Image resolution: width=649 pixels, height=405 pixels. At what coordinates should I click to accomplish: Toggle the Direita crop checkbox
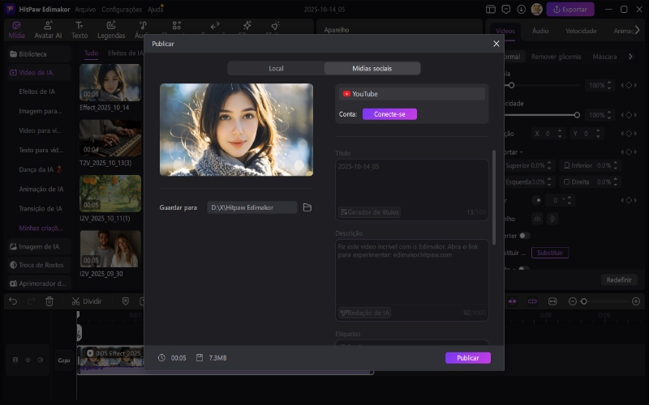tap(567, 182)
